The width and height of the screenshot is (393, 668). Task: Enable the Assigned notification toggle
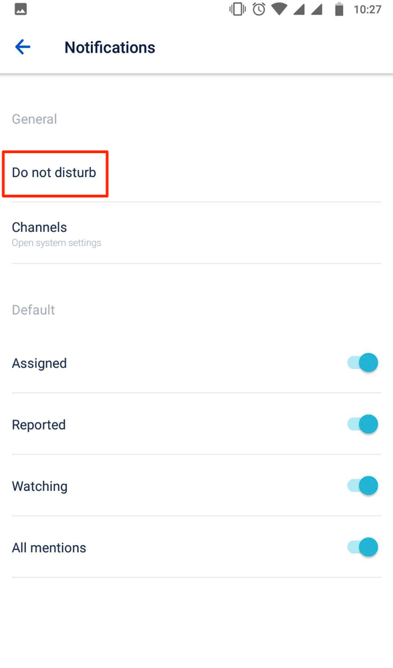pos(362,362)
